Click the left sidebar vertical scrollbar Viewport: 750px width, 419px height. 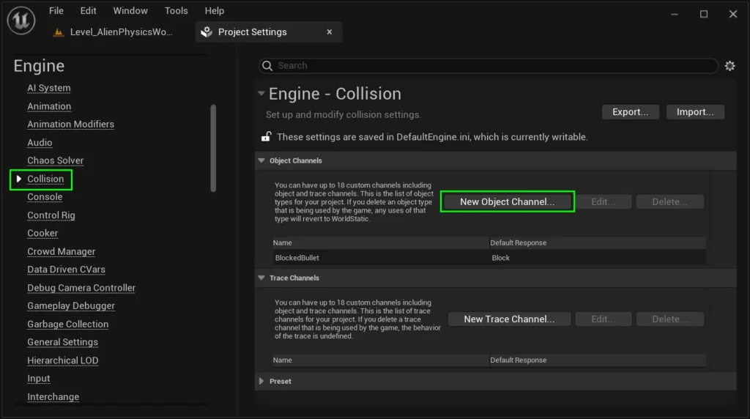pyautogui.click(x=213, y=147)
